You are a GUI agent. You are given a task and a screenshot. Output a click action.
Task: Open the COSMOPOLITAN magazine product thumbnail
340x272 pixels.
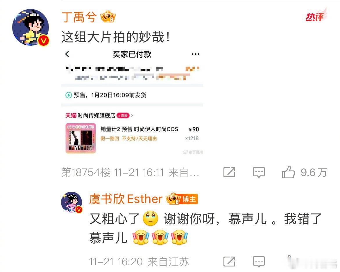click(81, 138)
